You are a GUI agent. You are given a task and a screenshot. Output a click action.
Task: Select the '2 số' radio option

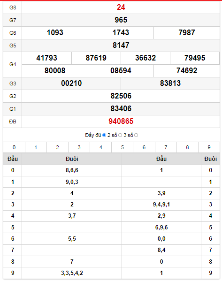coord(120,135)
